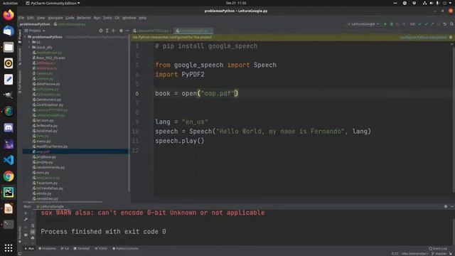Open the Tools menu
This screenshot has height=256, width=455.
[x=107, y=18]
